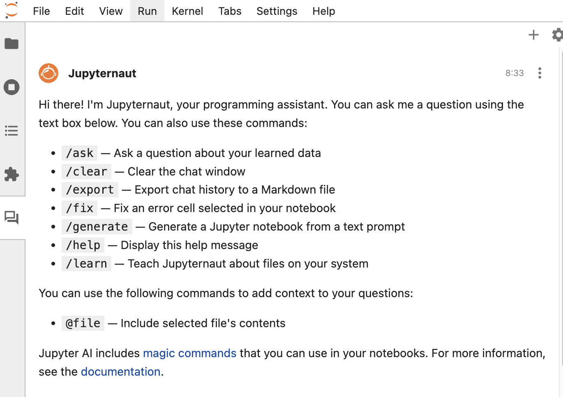563x397 pixels.
Task: Follow the magic commands link
Action: [189, 353]
